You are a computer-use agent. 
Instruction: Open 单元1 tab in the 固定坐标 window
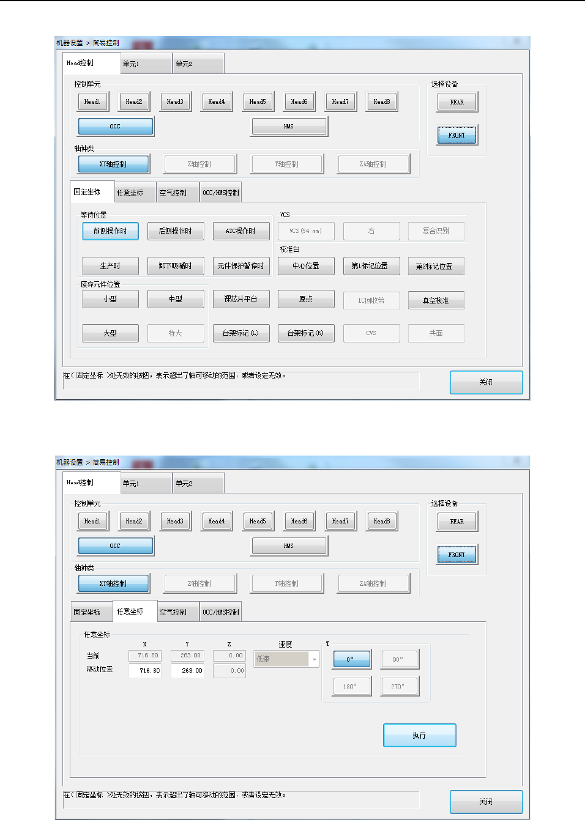click(146, 64)
